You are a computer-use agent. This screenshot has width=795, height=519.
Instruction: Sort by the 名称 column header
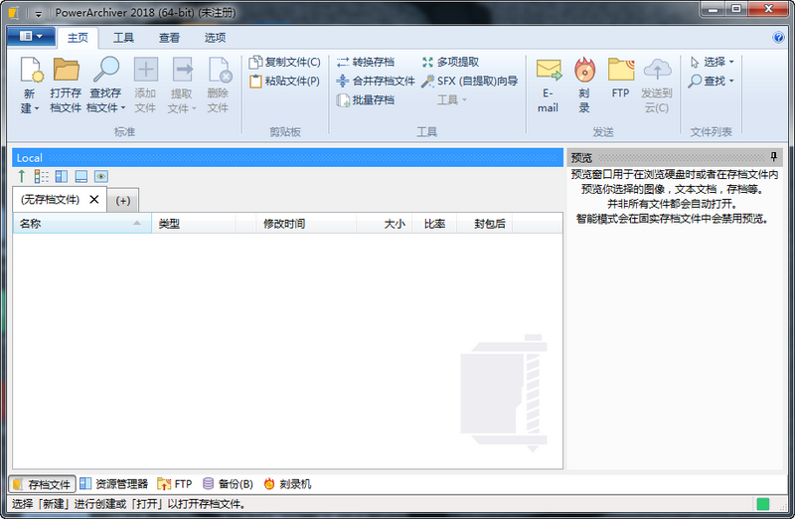click(x=82, y=224)
